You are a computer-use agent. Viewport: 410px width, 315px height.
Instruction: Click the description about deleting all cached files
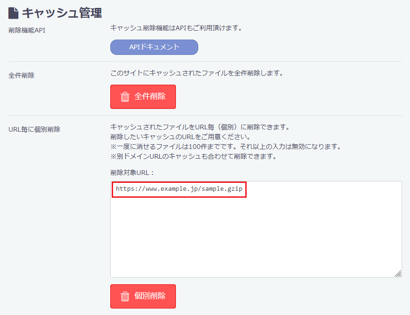point(196,73)
